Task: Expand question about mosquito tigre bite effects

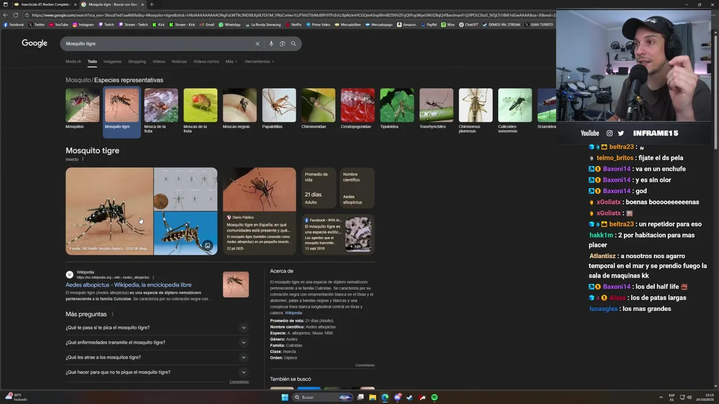Action: [157, 328]
